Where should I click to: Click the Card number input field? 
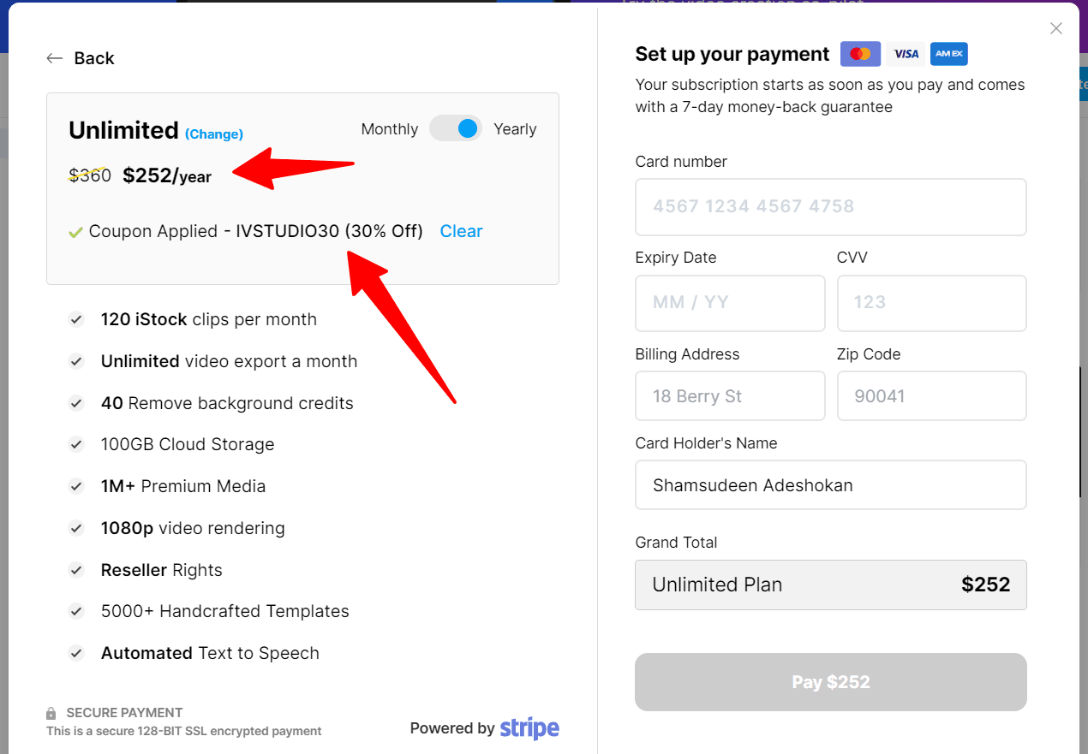click(830, 206)
